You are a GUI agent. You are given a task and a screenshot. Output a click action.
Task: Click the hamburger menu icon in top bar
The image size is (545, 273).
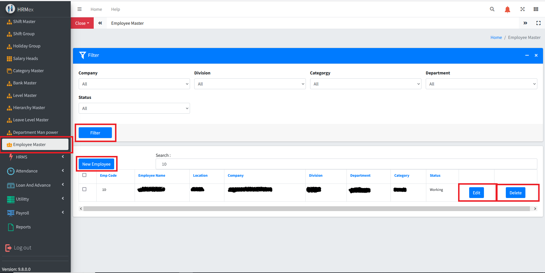coord(80,9)
